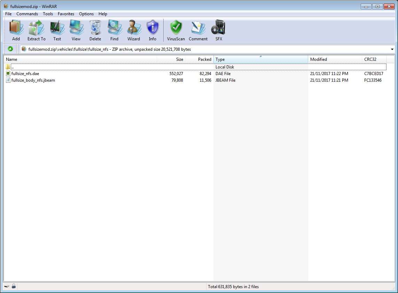Click CRC32 value C7BCED17
Viewport: 398px width, 293px height.
[x=374, y=73]
